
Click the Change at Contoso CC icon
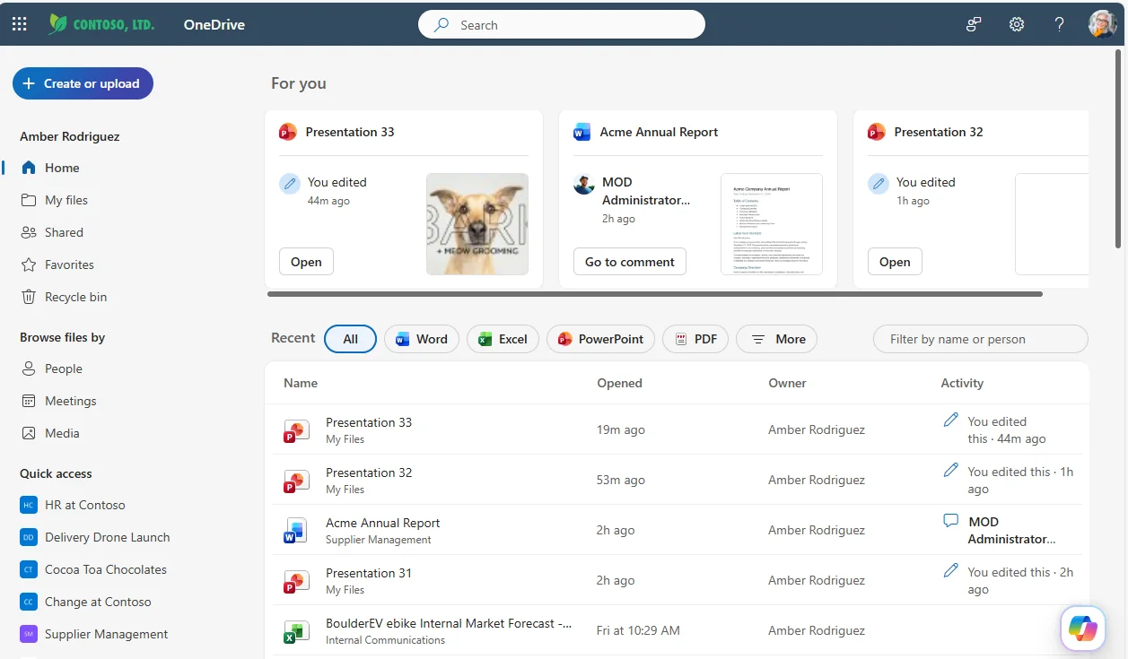29,602
